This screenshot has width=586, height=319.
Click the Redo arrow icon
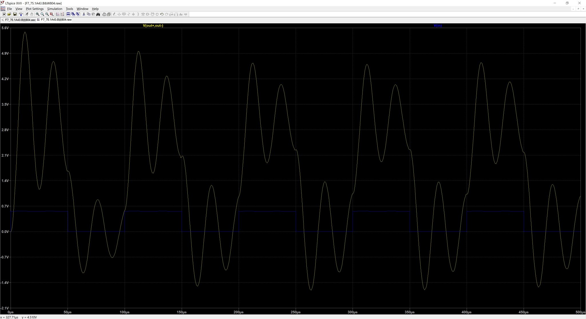[x=167, y=14]
